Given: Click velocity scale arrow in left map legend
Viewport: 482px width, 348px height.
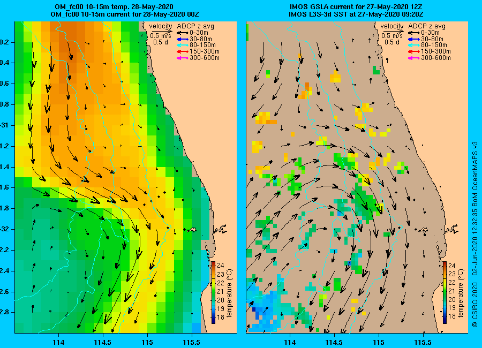Looking at the screenshot, I should [161, 31].
